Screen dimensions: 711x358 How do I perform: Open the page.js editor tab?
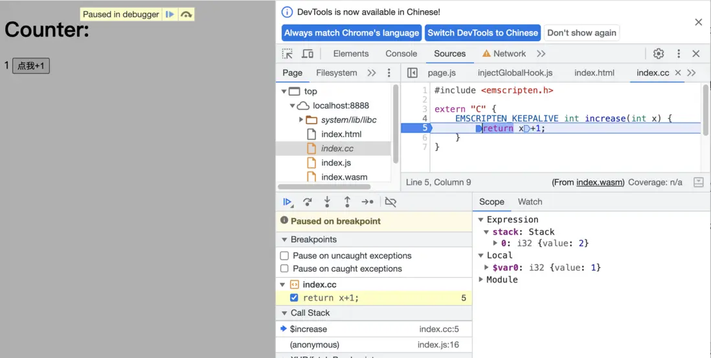pyautogui.click(x=442, y=73)
